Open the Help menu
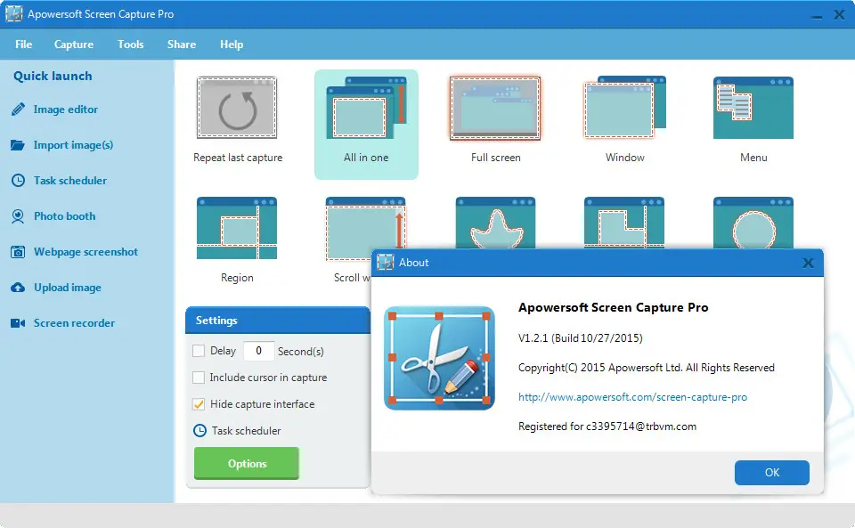This screenshot has height=528, width=855. (232, 45)
